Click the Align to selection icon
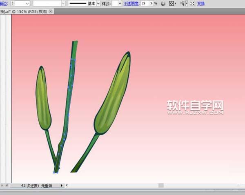 (172, 3)
